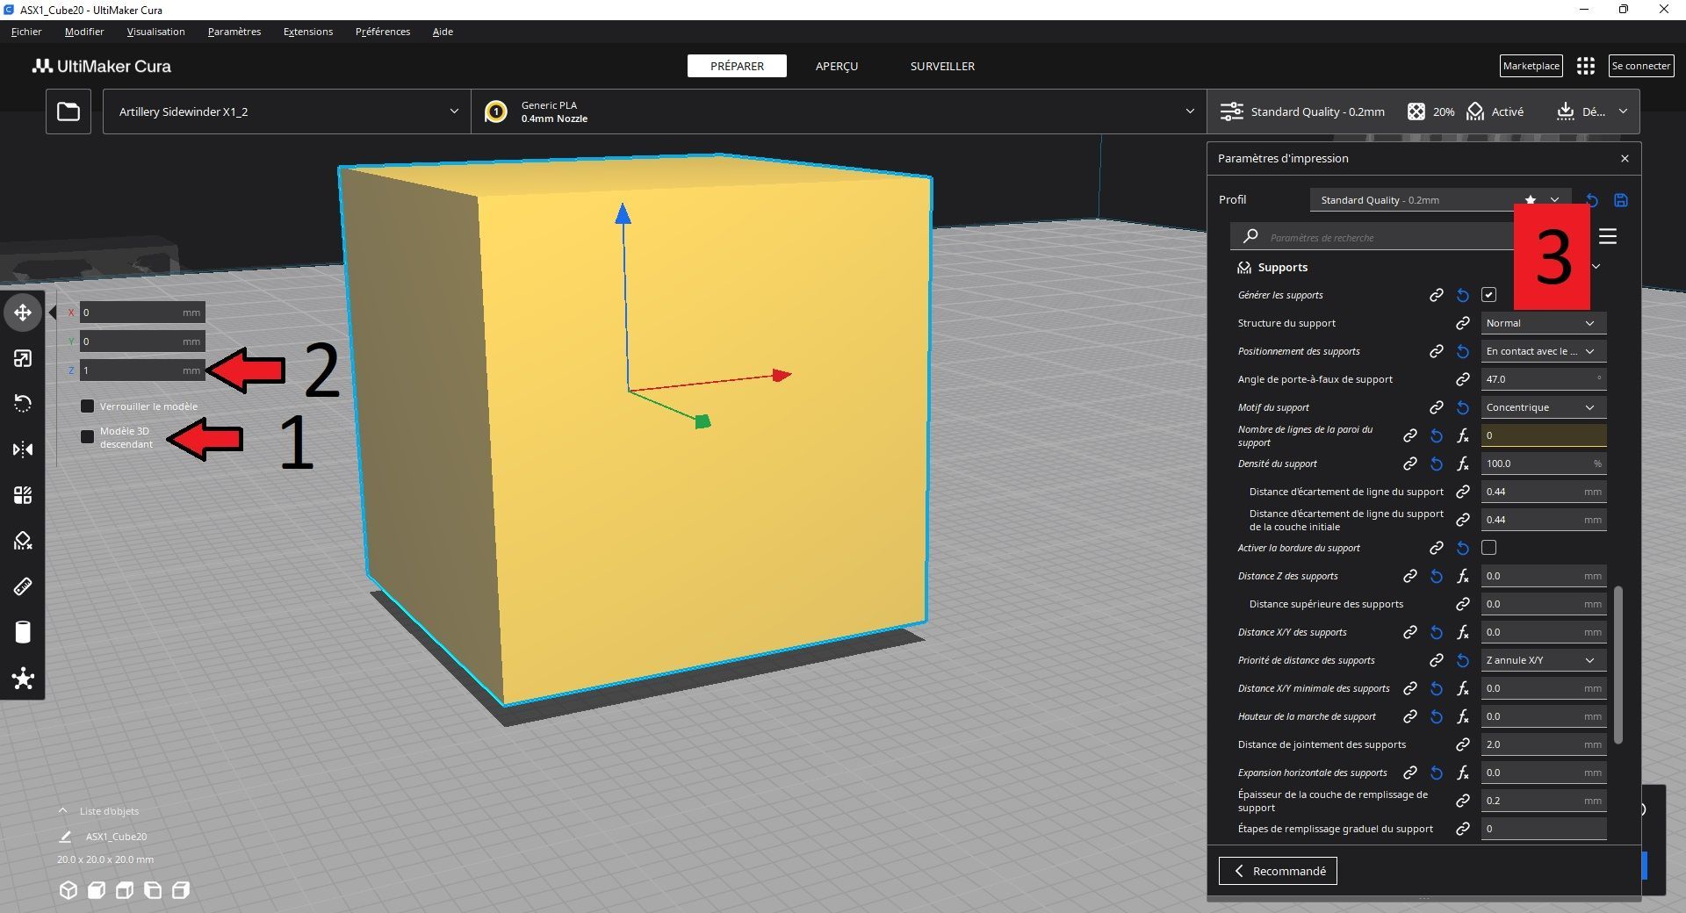The image size is (1686, 913).
Task: Select the Move tool in left toolbar
Action: click(x=23, y=313)
